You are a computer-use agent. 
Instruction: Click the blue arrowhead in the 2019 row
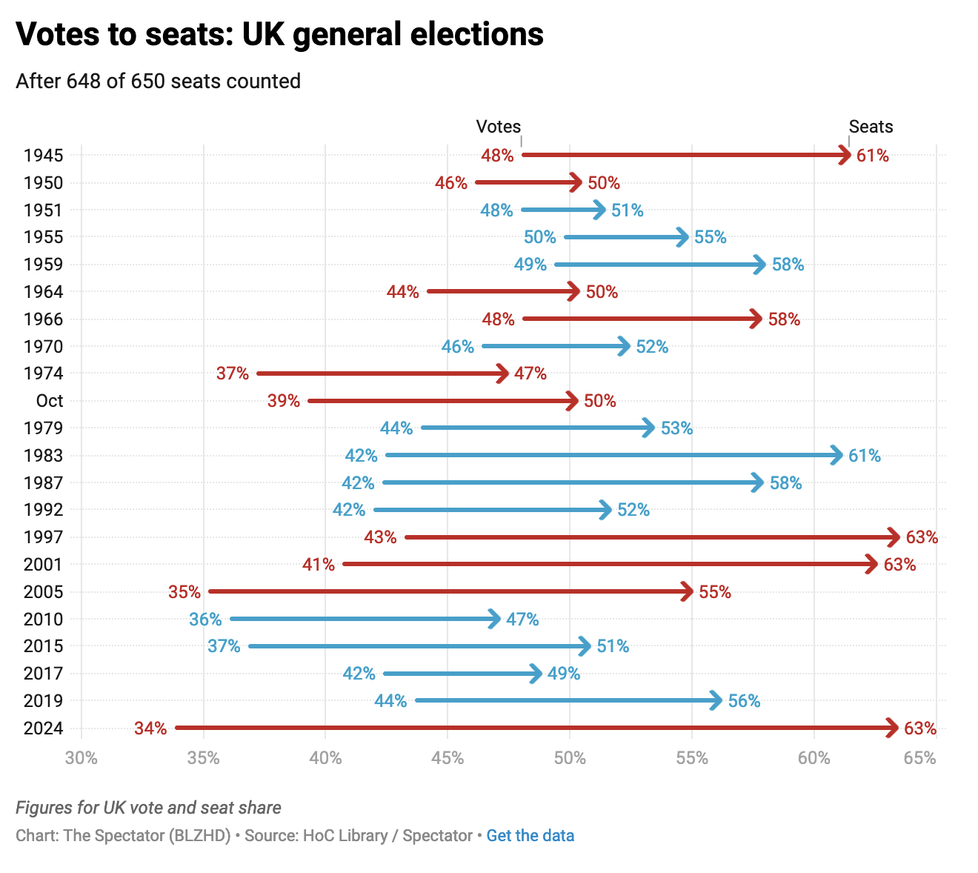716,700
